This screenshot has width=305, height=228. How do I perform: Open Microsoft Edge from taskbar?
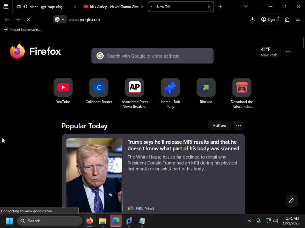[x=116, y=221]
